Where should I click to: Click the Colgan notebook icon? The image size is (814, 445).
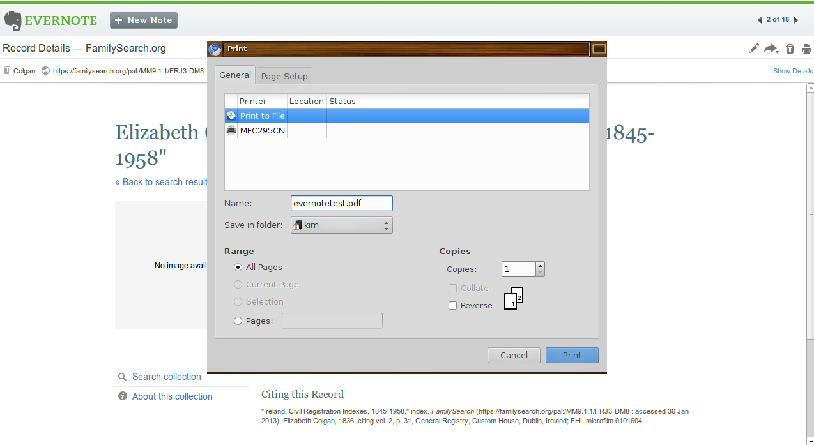(7, 71)
